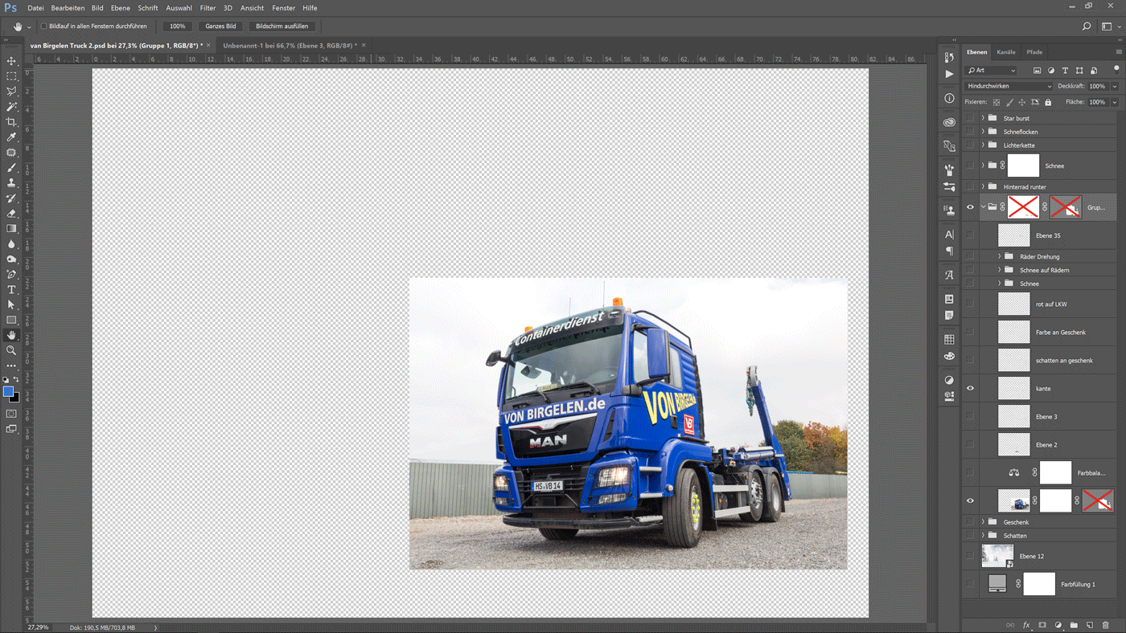Click the 100% zoom button
Screen dimensions: 1126x633
(x=178, y=27)
